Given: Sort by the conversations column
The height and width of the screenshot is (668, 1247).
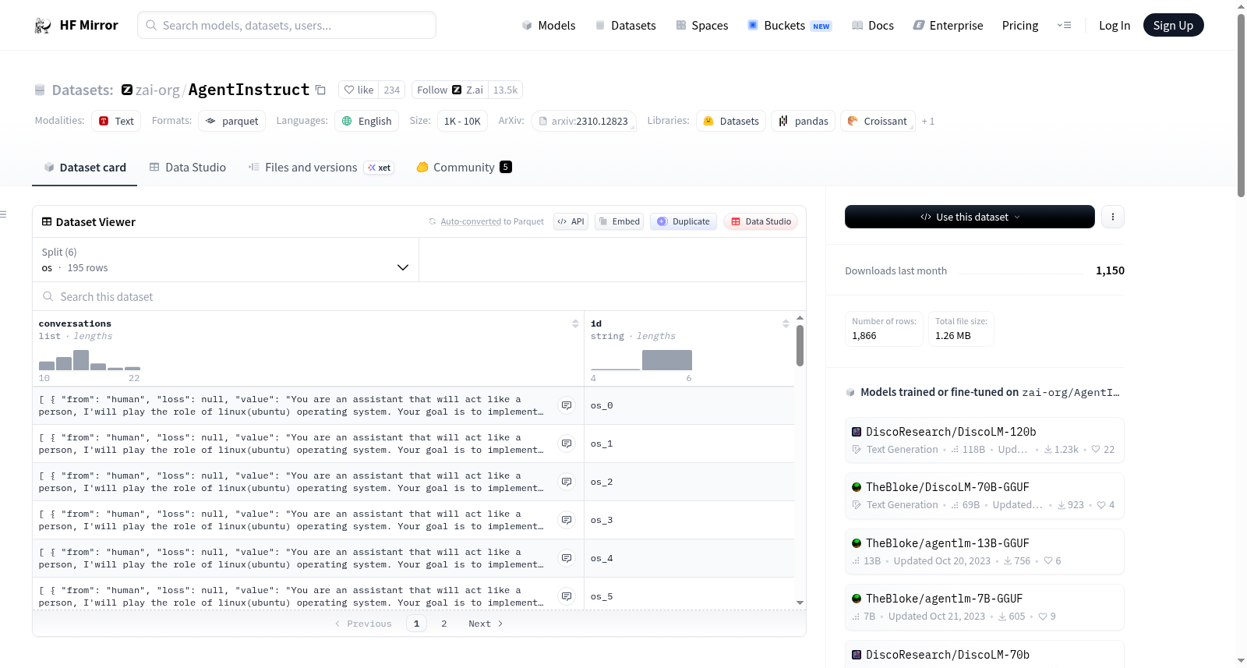Looking at the screenshot, I should 575,323.
